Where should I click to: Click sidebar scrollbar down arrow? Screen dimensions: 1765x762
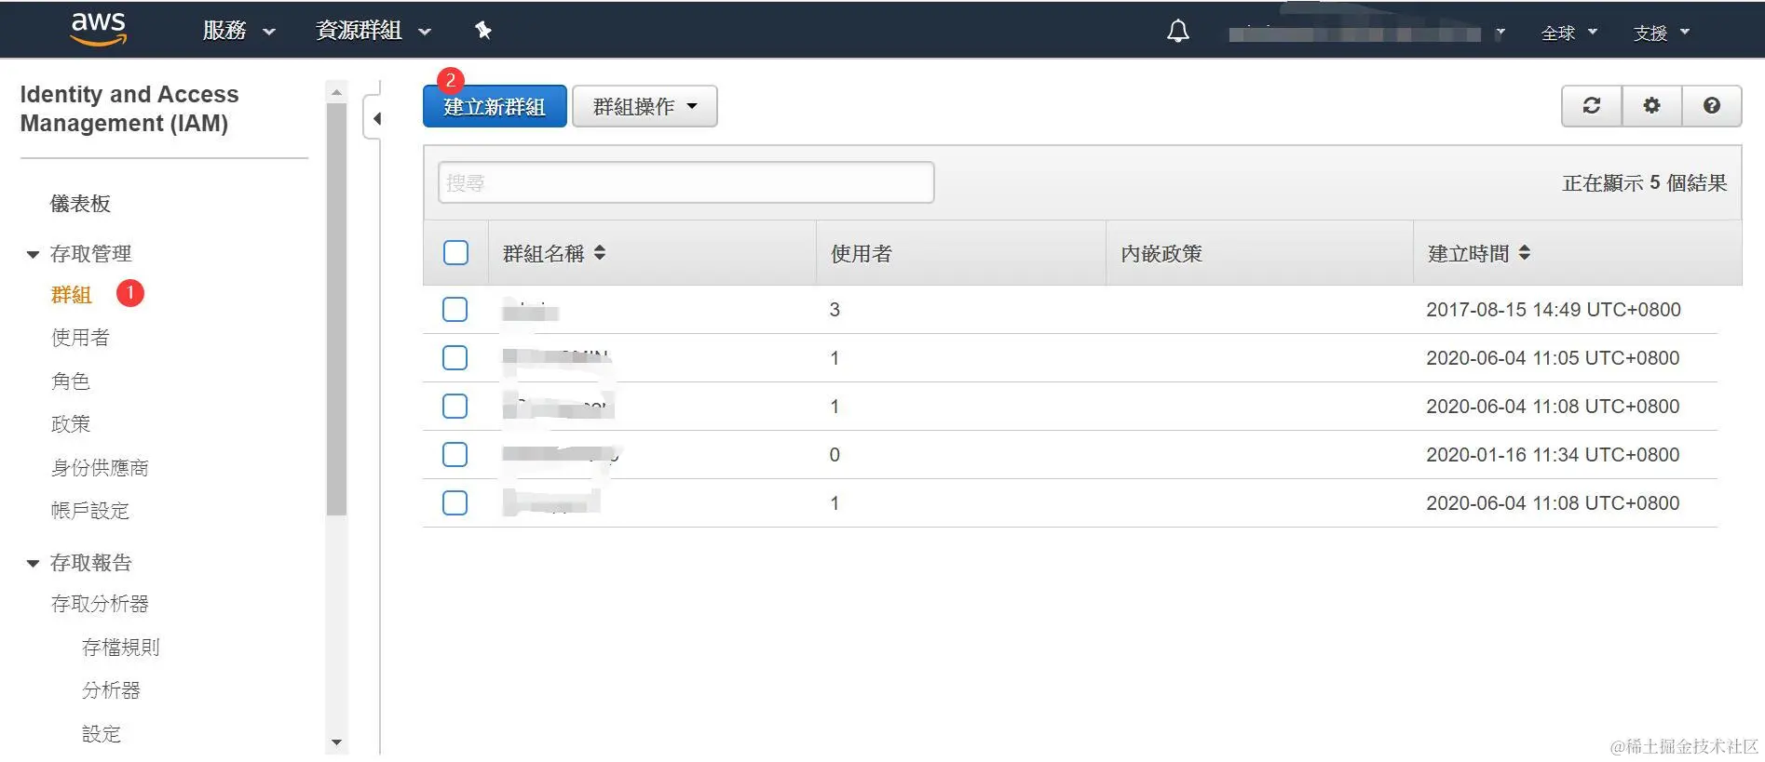click(x=336, y=742)
